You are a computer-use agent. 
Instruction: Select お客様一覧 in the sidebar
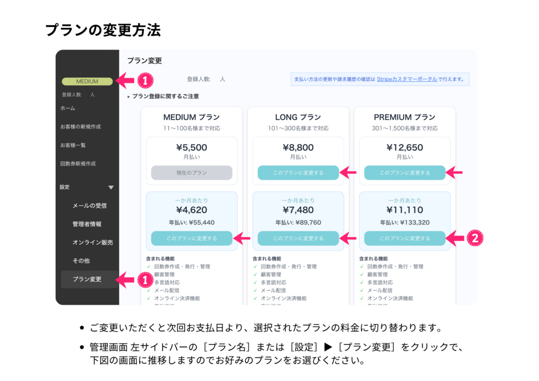coord(73,145)
